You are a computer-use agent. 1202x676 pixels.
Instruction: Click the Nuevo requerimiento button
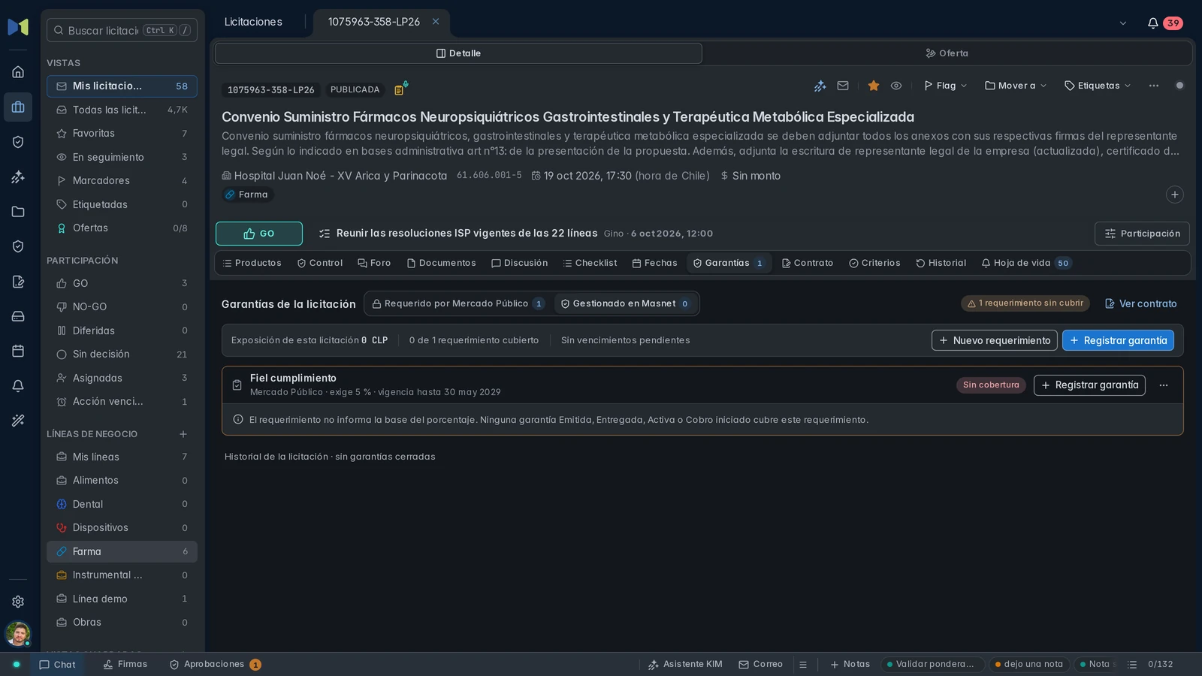(x=994, y=340)
